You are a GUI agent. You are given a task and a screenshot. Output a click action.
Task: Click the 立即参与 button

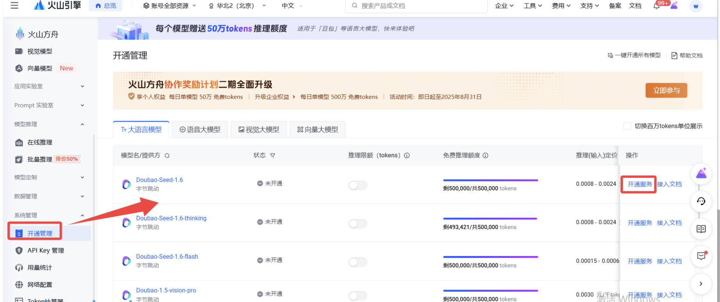[x=666, y=91]
